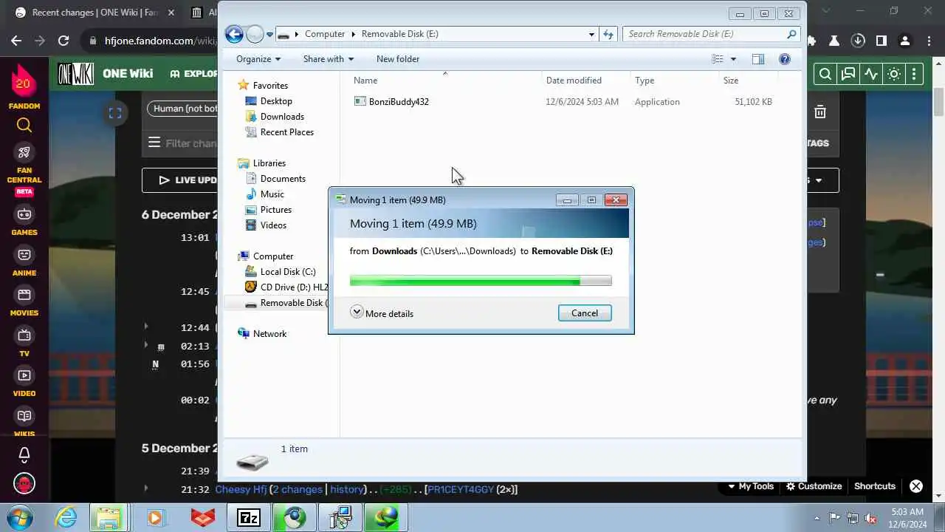This screenshot has height=532, width=945.
Task: Toggle wiki light/dark theme icon
Action: 894,74
